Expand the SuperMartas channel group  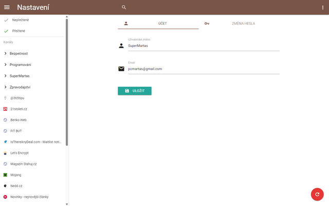pyautogui.click(x=6, y=76)
